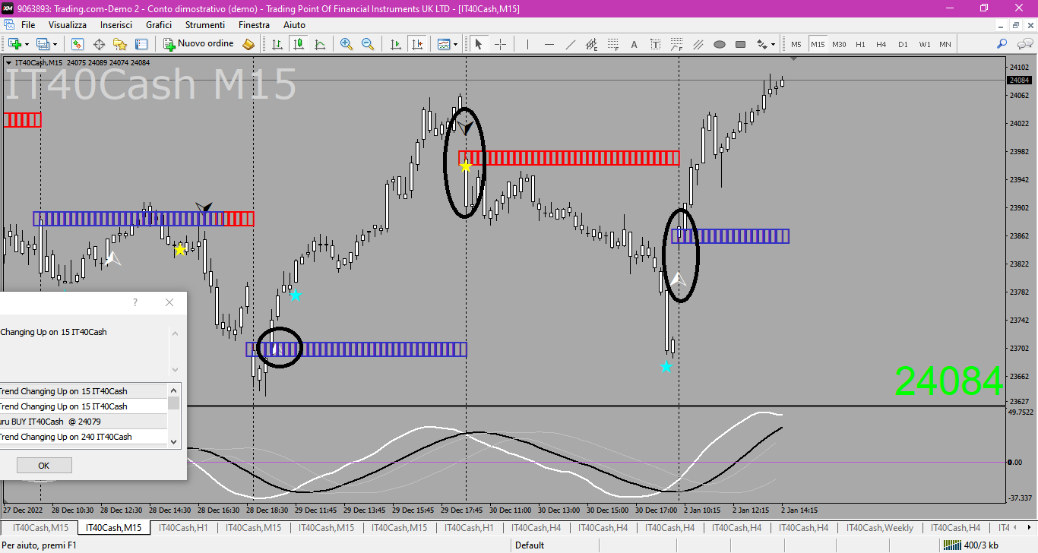Open the Finestra menu
Screen dimensions: 1038x553
coord(254,25)
